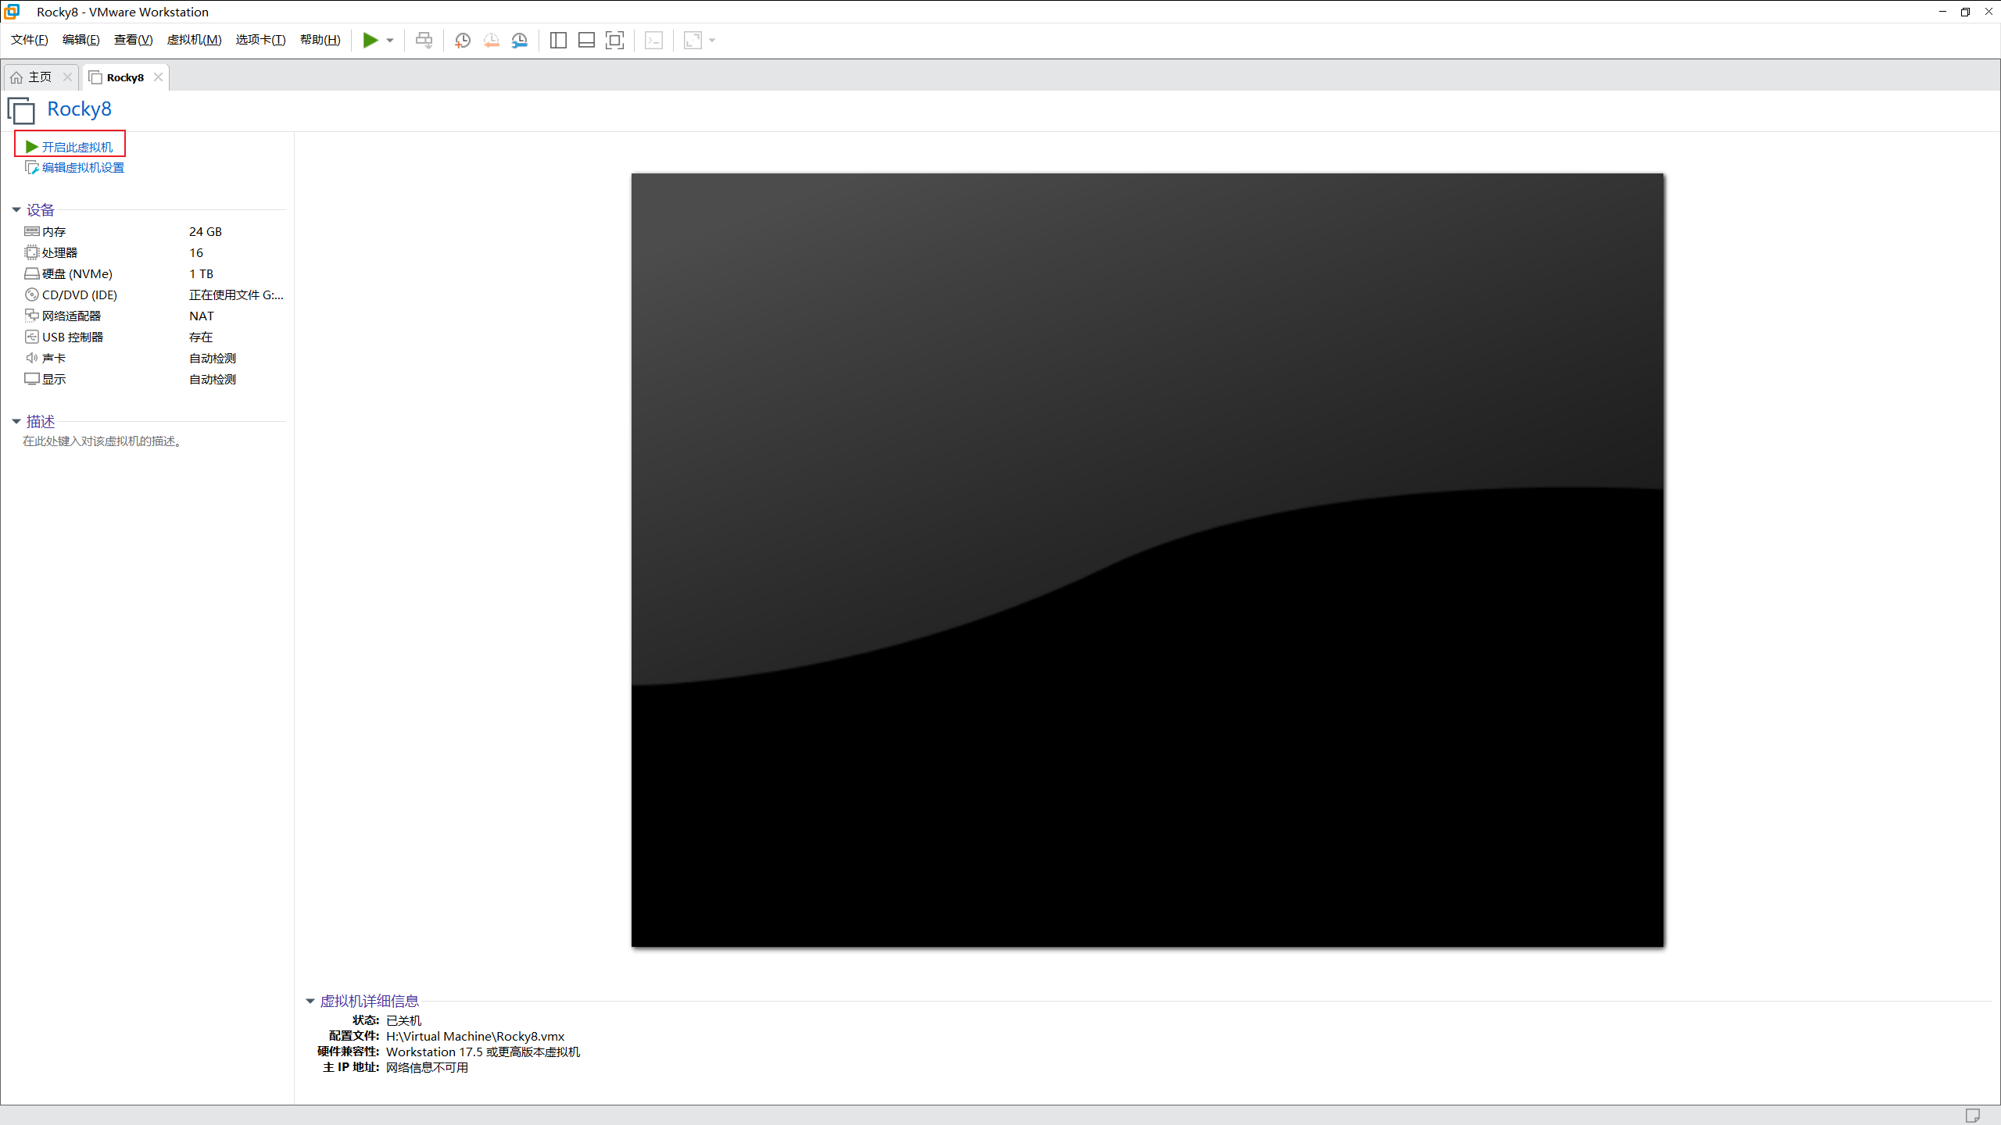The width and height of the screenshot is (2001, 1125).
Task: Toggle the library sidebar view icon
Action: coord(558,40)
